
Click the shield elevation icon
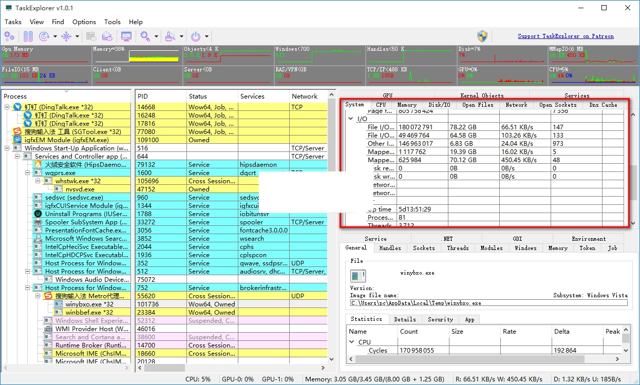point(482,36)
